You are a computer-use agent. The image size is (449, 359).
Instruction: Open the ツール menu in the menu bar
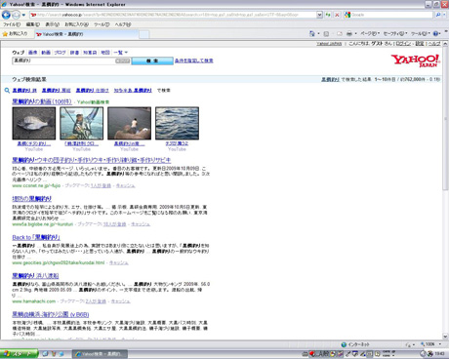tap(102, 24)
